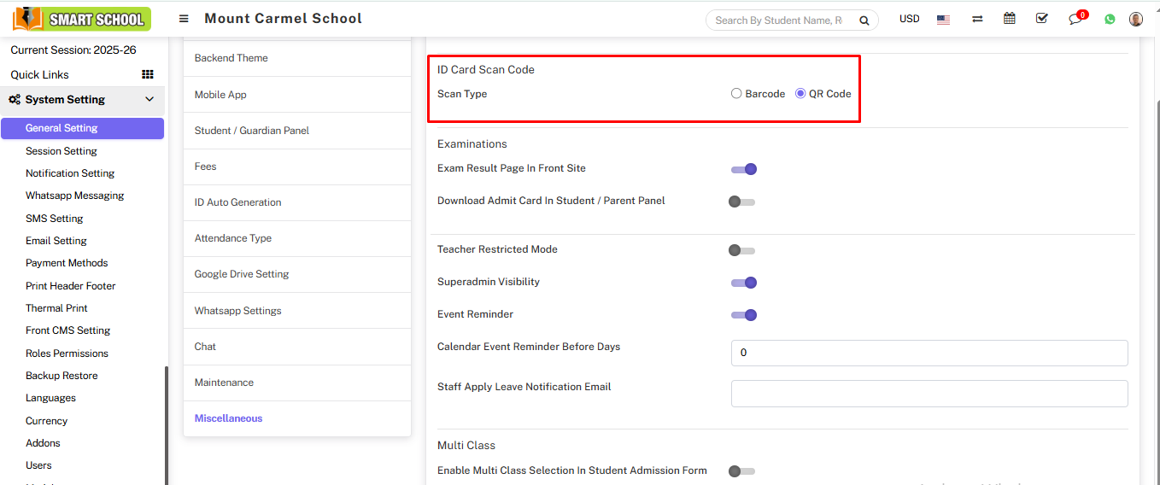Image resolution: width=1160 pixels, height=485 pixels.
Task: Enable Teacher Restricted Mode toggle
Action: pyautogui.click(x=741, y=250)
